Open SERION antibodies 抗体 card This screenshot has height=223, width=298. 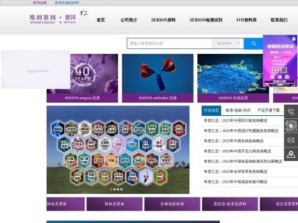pyautogui.click(x=158, y=78)
